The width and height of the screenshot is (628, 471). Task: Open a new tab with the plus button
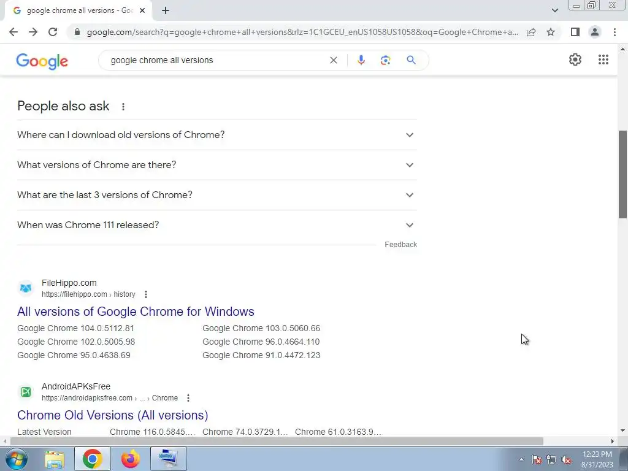[x=166, y=10]
